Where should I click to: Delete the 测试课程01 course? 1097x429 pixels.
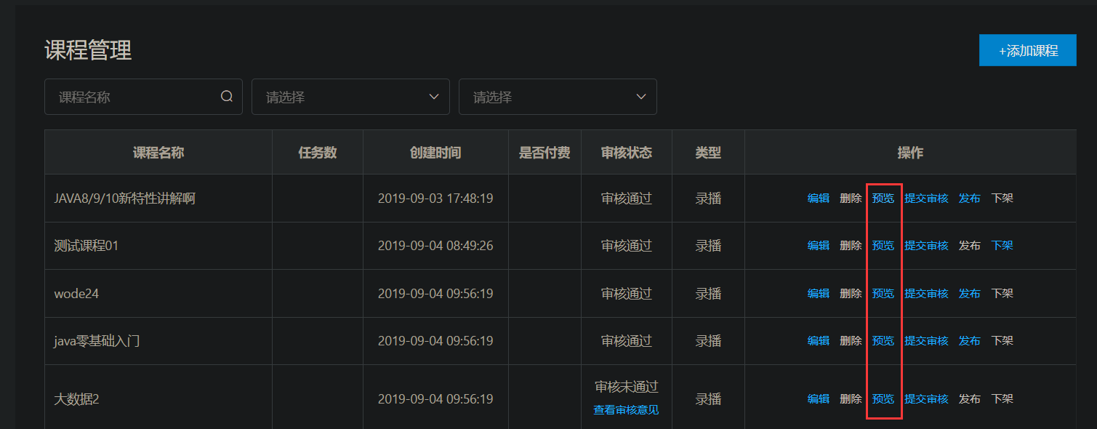pos(851,246)
